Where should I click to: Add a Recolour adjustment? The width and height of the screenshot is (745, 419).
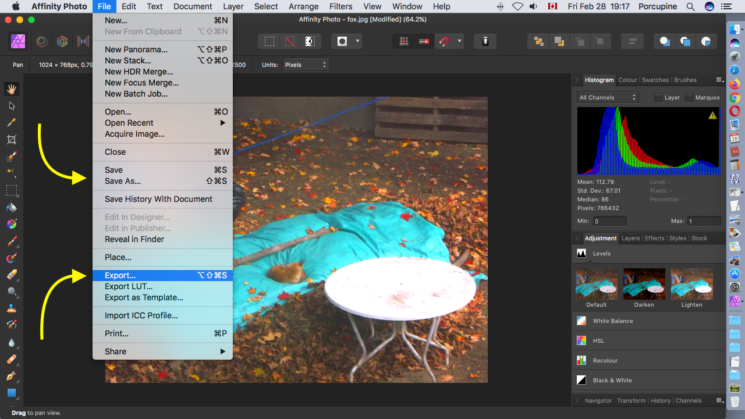click(x=648, y=361)
